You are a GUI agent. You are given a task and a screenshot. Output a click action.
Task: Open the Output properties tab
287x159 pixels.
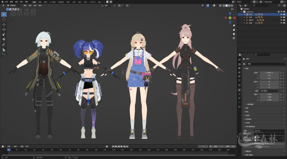tap(239, 68)
